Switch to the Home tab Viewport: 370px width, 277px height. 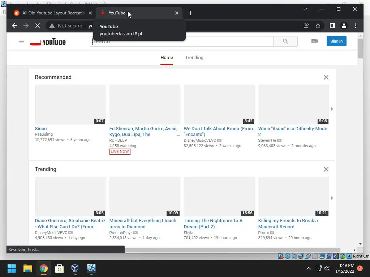tap(167, 58)
